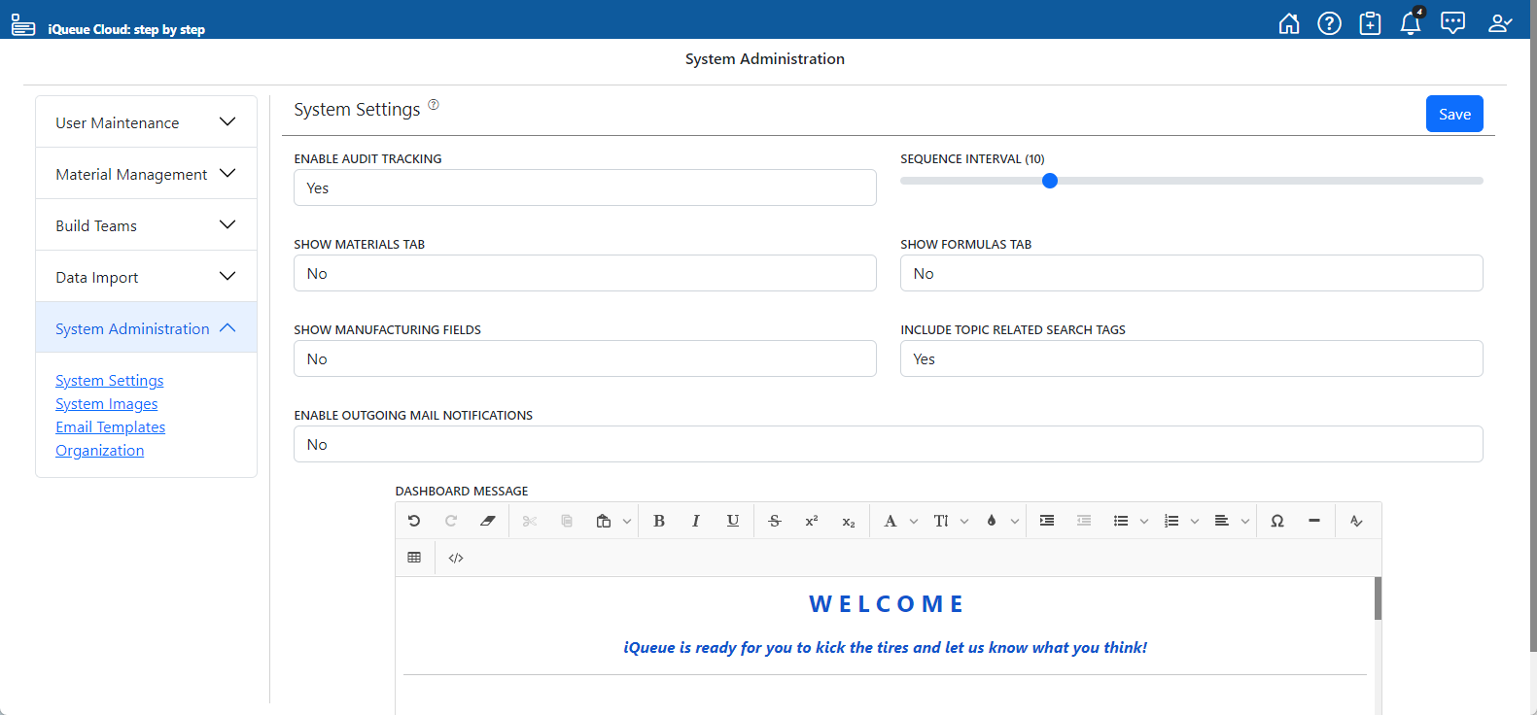The image size is (1537, 715).
Task: Expand Build Teams section
Action: pos(146,225)
